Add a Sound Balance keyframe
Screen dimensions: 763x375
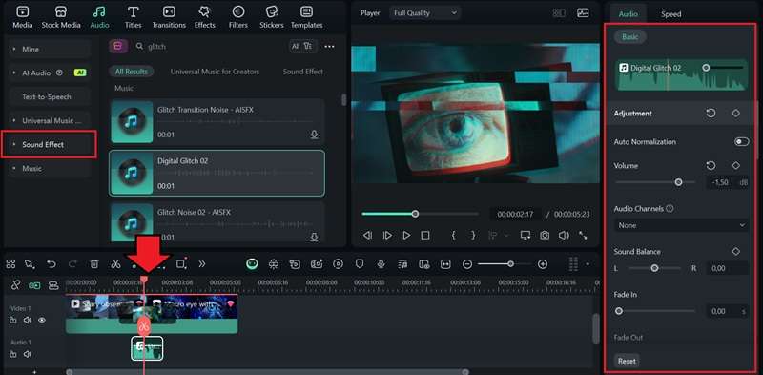click(735, 252)
